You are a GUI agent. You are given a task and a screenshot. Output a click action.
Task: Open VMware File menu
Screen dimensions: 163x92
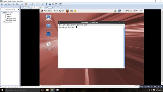(2, 4)
